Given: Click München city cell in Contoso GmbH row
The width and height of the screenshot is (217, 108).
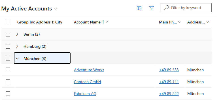Looking at the screenshot, I should [x=195, y=82].
